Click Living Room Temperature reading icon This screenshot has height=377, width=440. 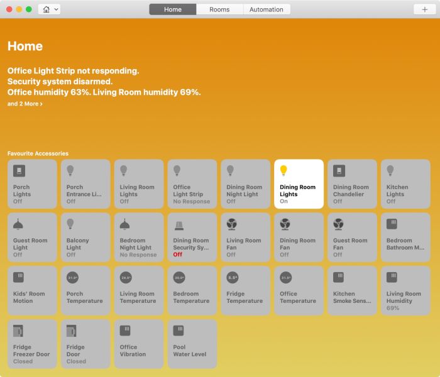point(126,278)
